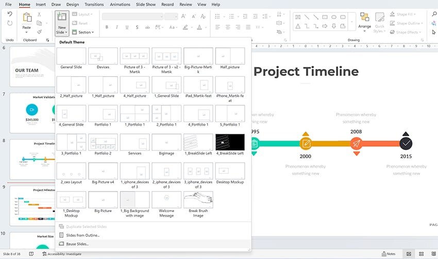Switch to Slide Sorter view icon

[x=421, y=254]
